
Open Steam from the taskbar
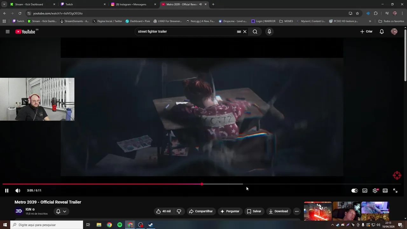[151, 225]
